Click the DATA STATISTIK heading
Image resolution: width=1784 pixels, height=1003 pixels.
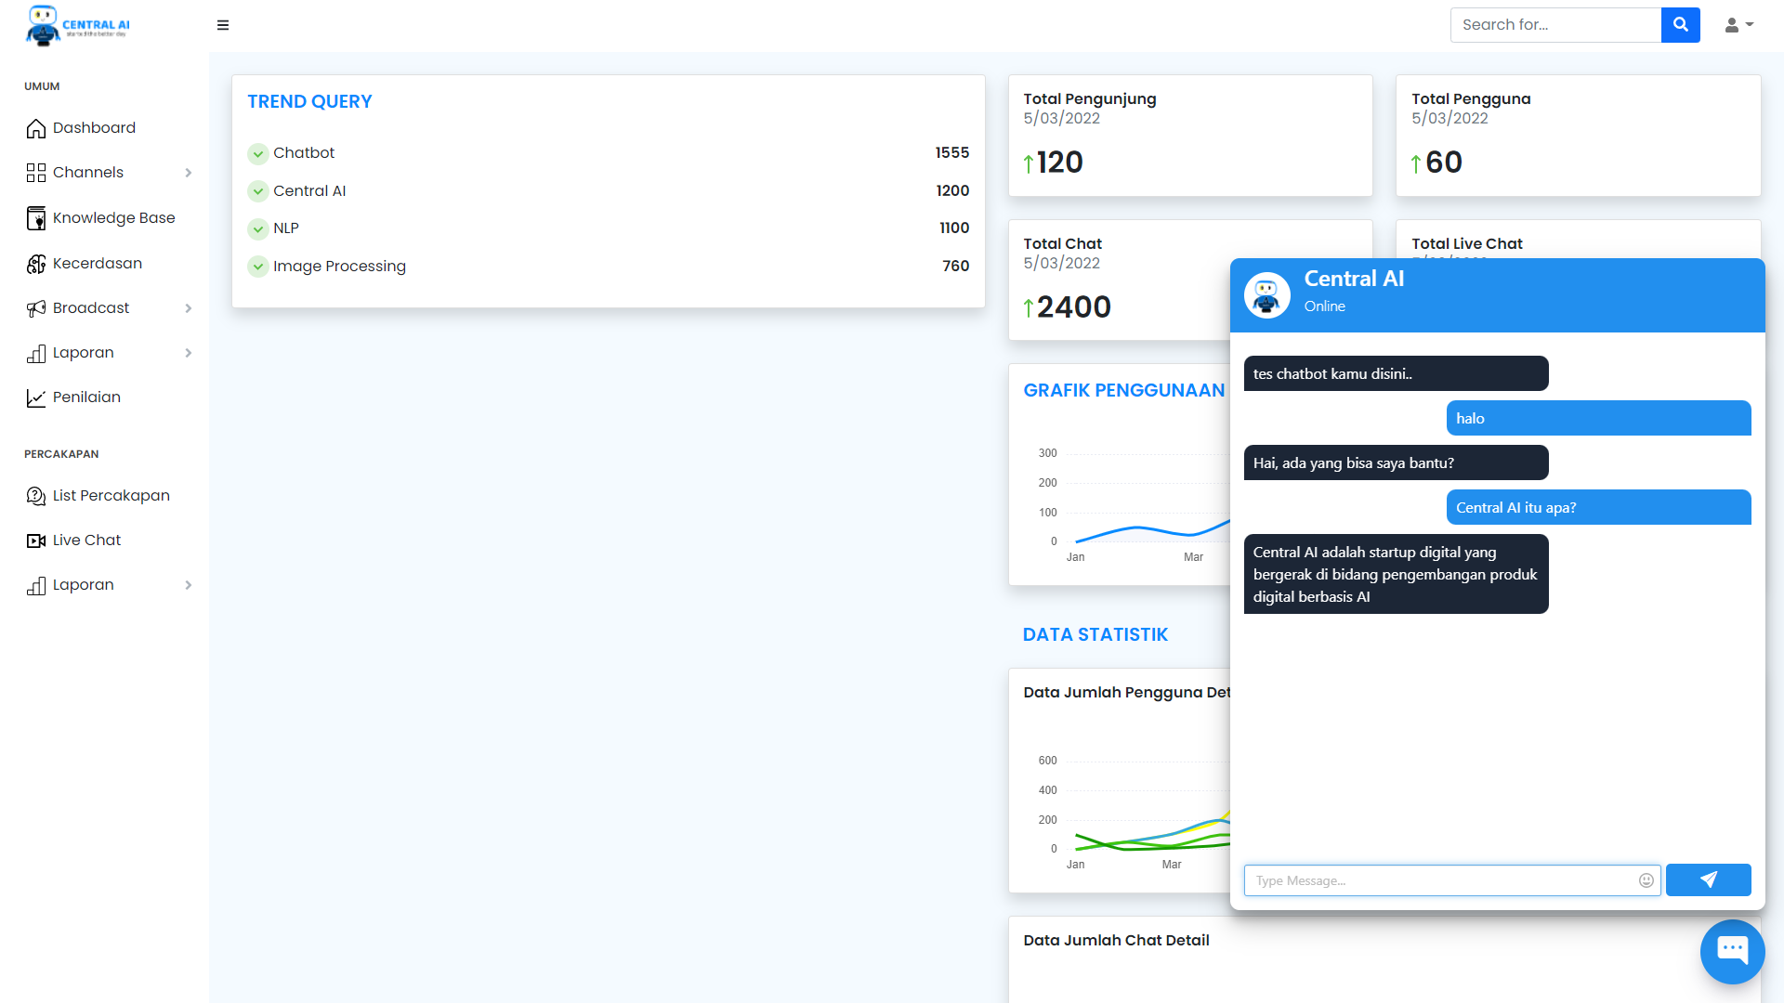(1095, 635)
